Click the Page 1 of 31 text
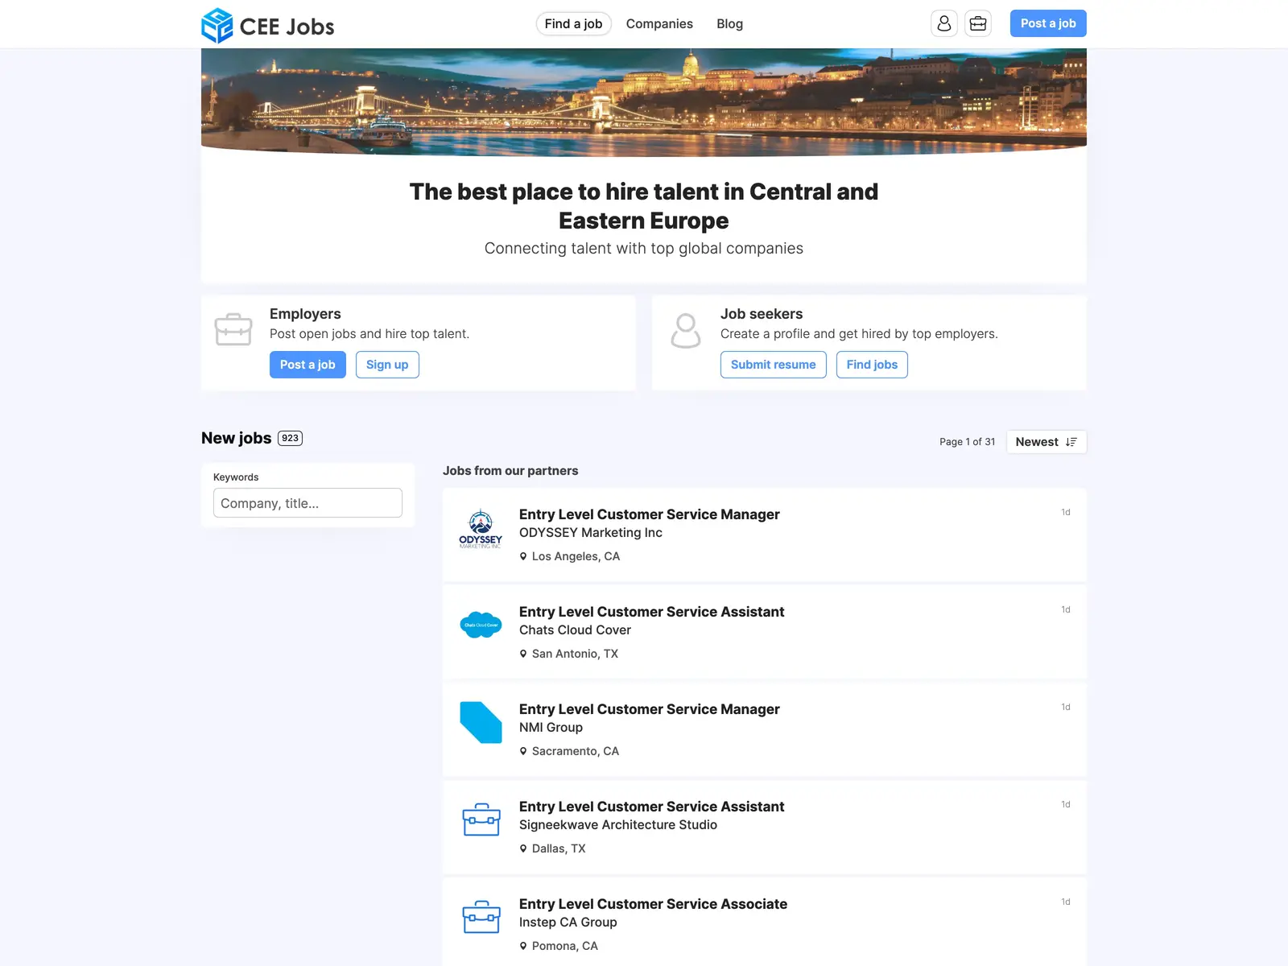 click(968, 442)
